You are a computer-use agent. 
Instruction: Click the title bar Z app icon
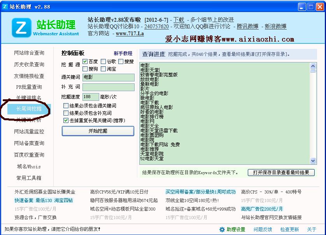tap(5, 7)
